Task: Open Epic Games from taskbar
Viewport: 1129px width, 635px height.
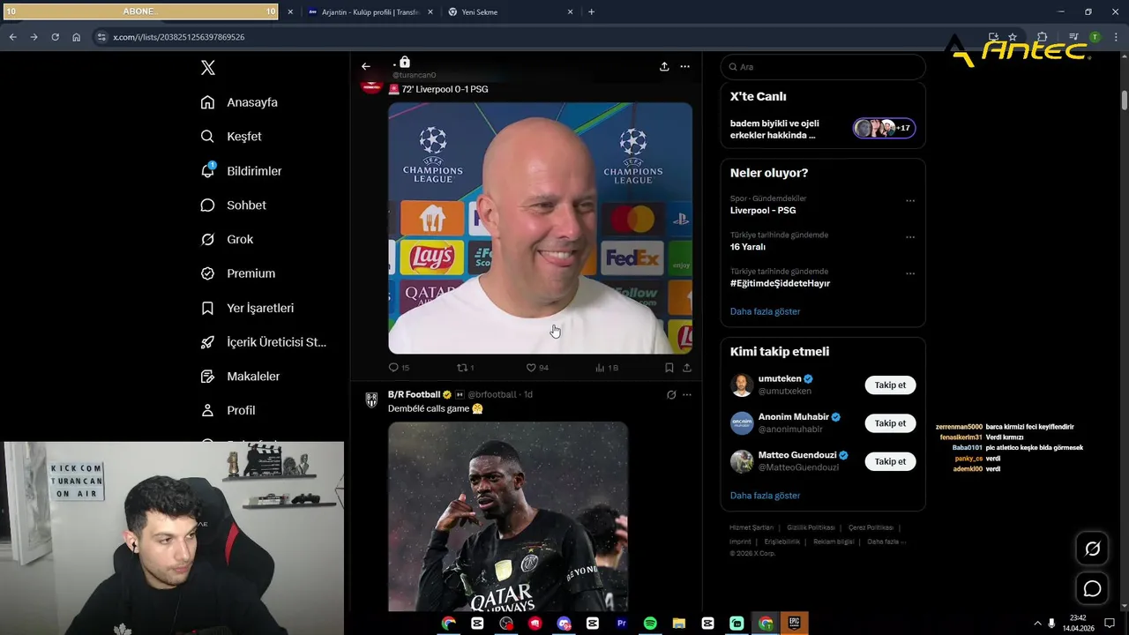Action: point(794,624)
